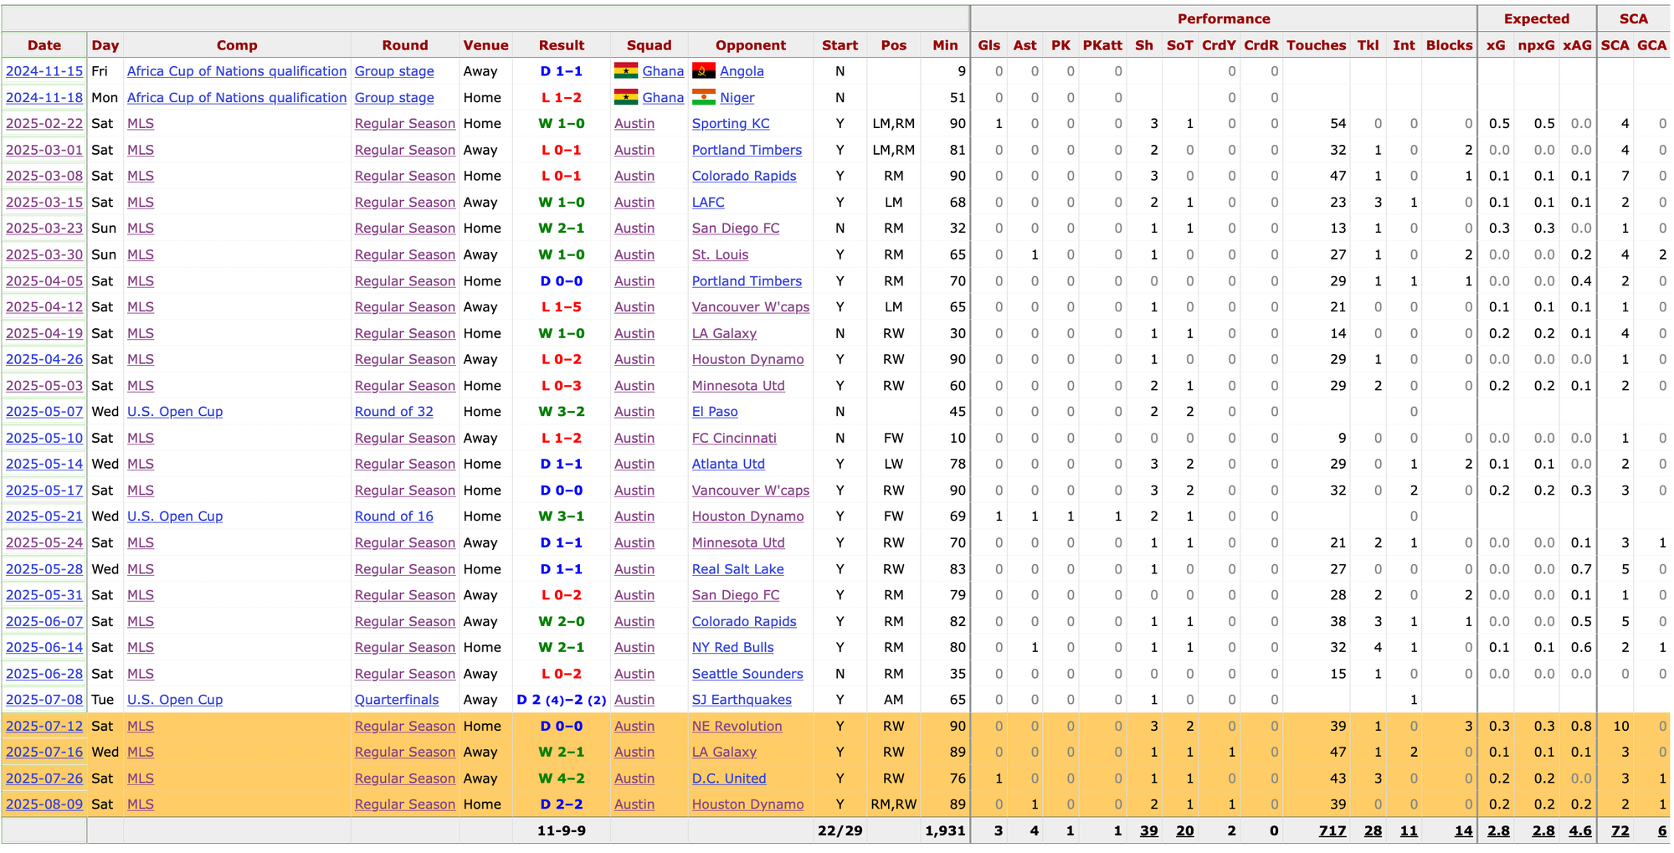Open the Round of 16 link
1674x853 pixels.
tap(394, 516)
